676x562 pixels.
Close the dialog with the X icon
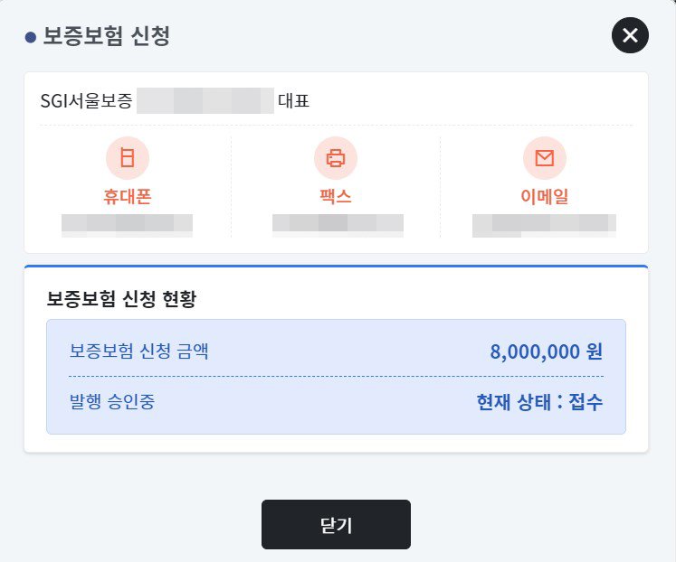pos(630,35)
